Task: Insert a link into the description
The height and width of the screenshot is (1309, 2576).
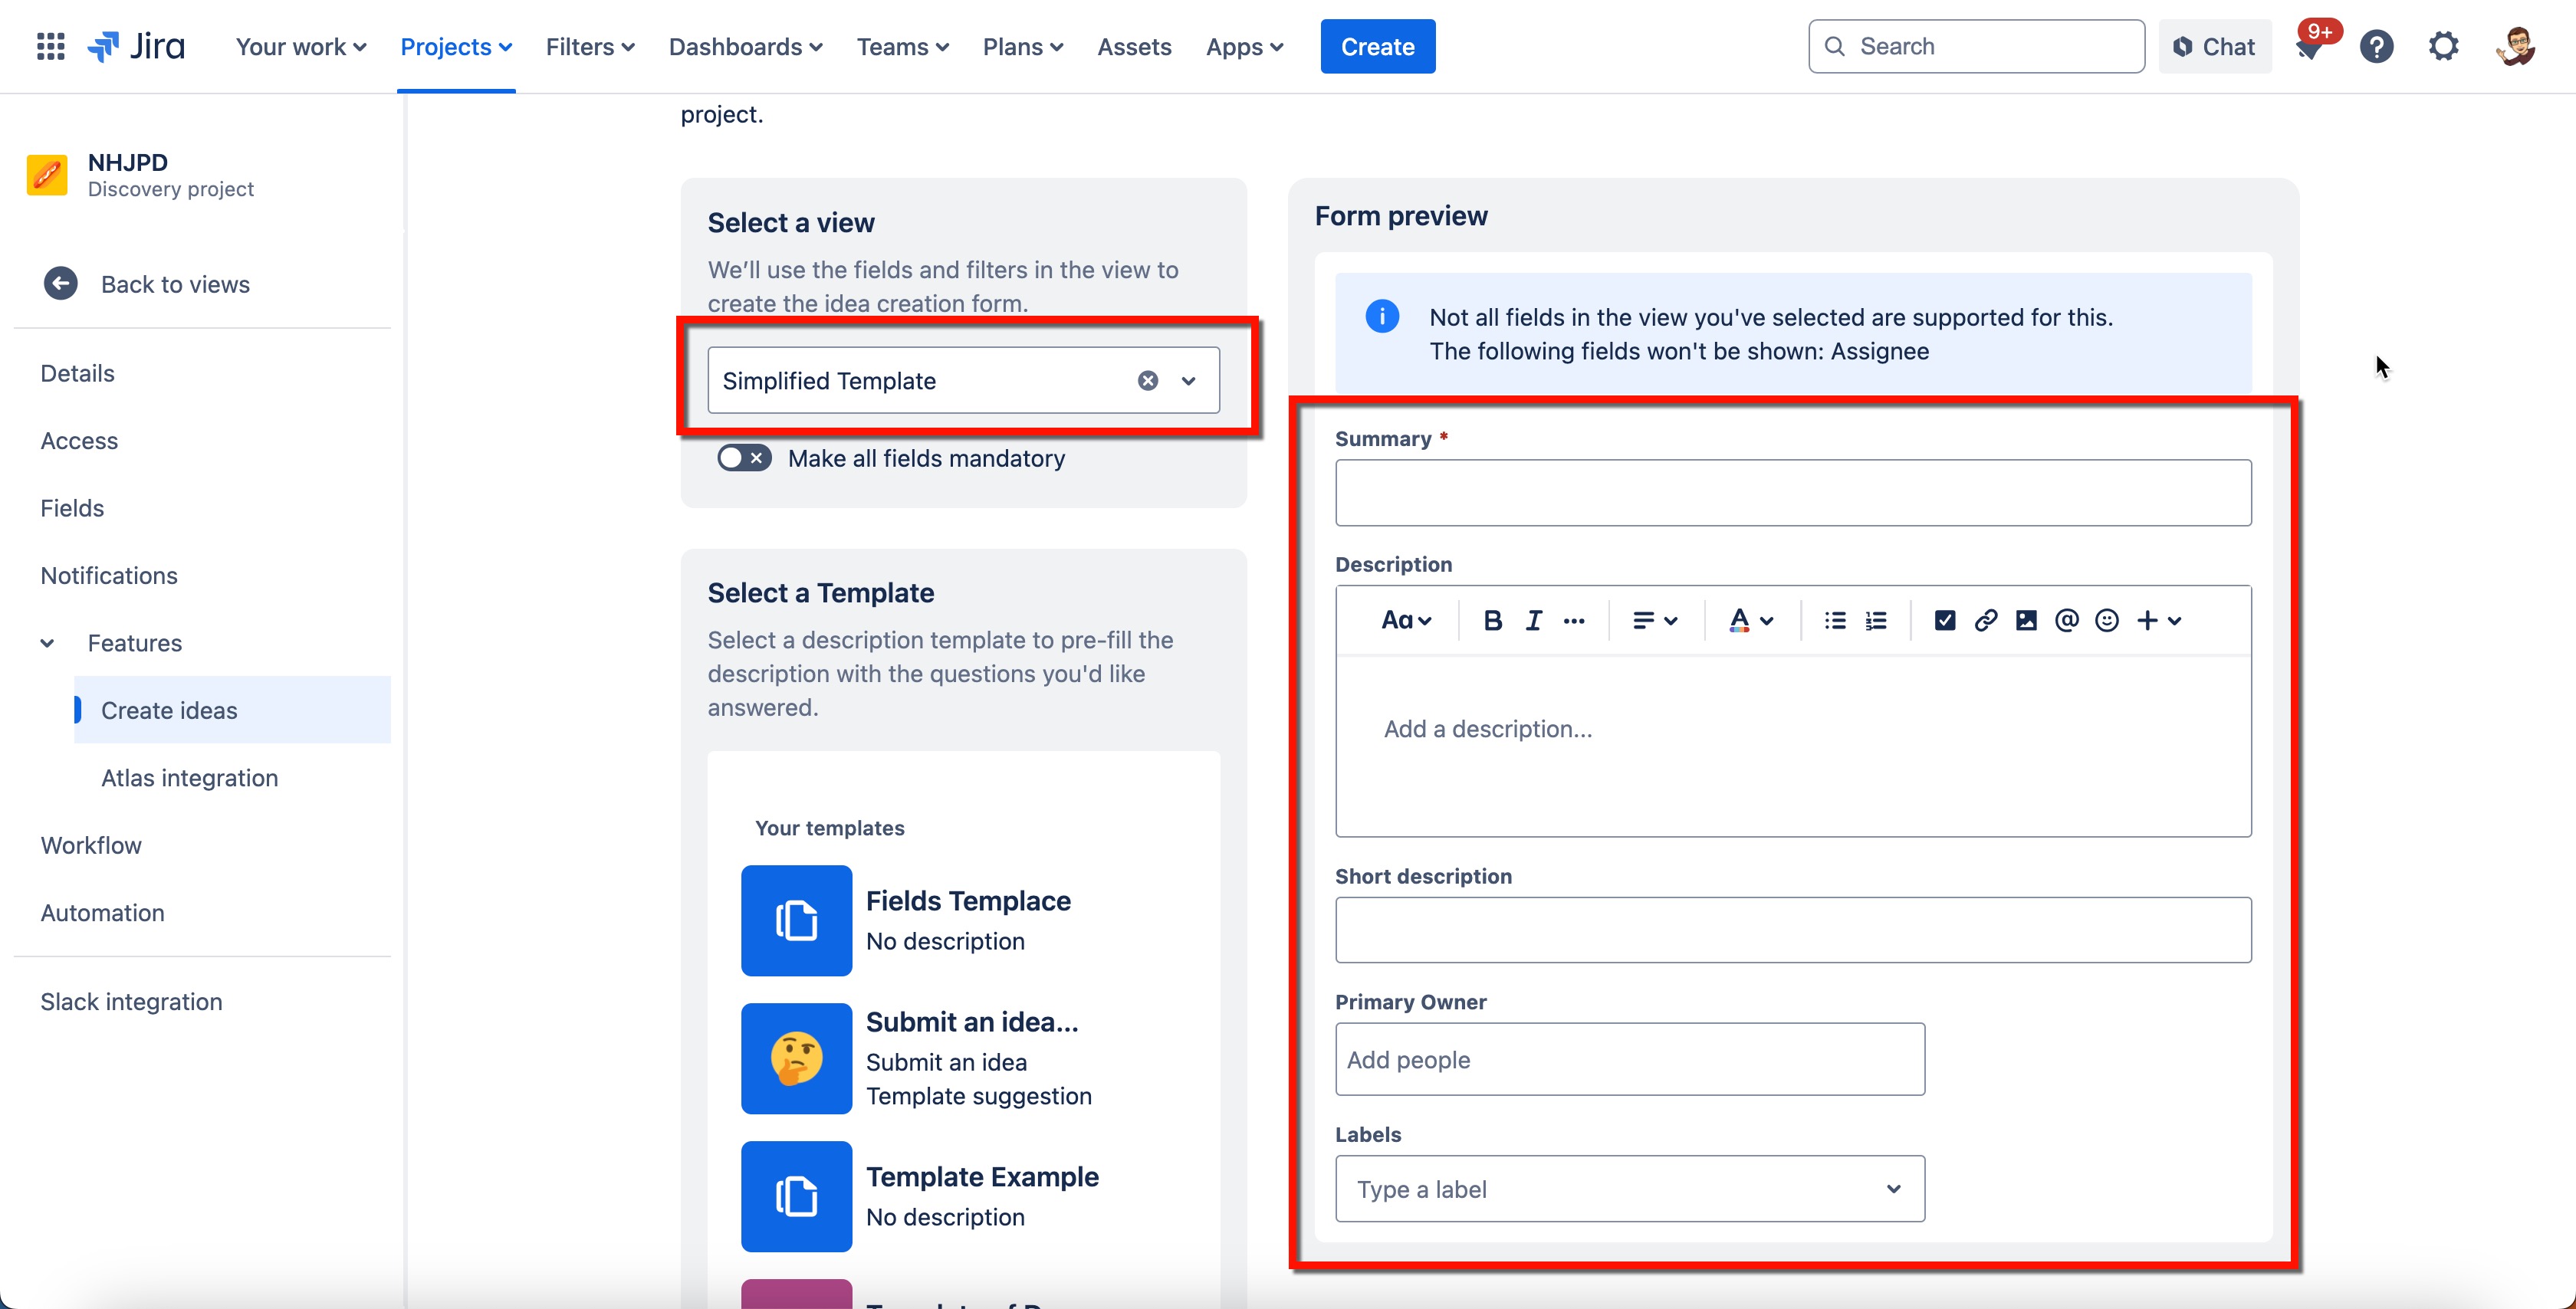Action: click(x=1986, y=620)
